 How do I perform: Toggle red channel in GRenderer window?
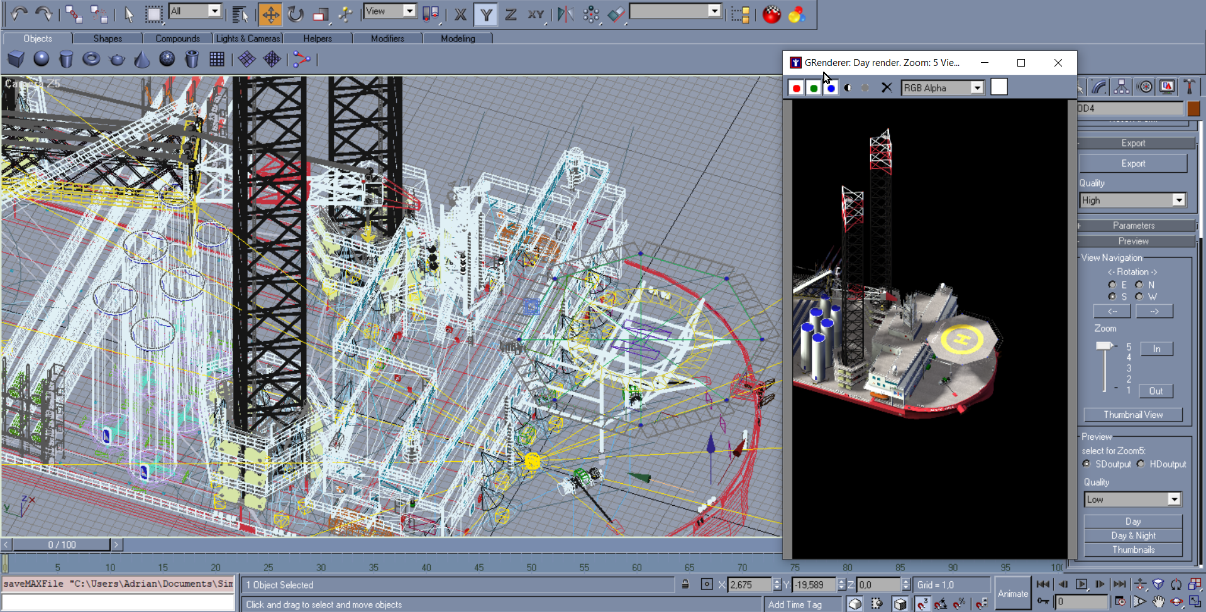click(796, 88)
